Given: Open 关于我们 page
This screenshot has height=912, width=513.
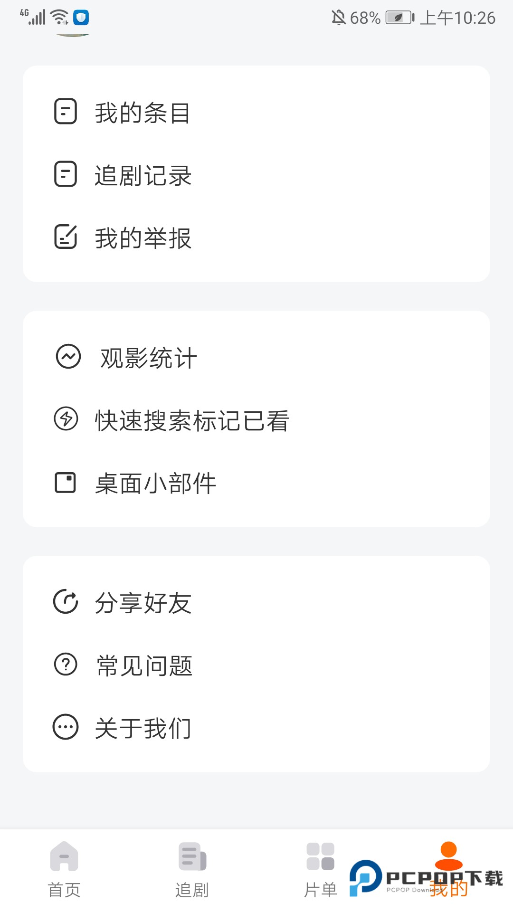Looking at the screenshot, I should (142, 729).
